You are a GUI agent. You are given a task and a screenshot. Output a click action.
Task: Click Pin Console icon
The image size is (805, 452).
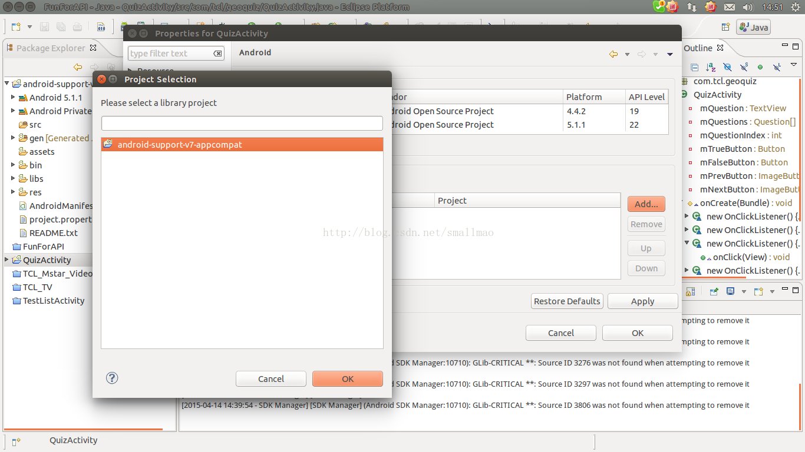[x=714, y=291]
